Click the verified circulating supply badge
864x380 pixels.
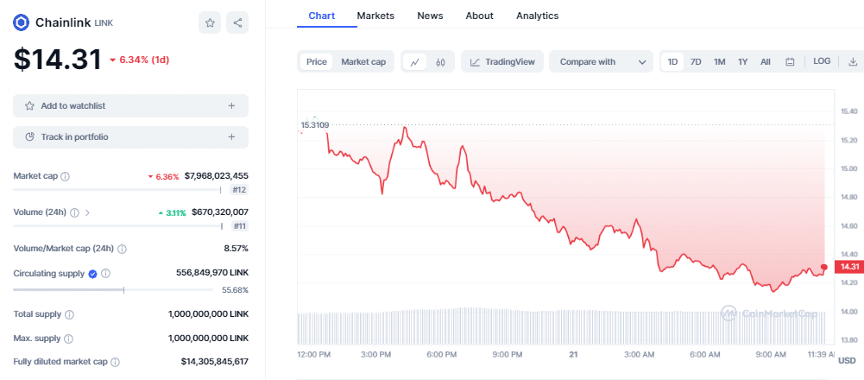pos(92,274)
